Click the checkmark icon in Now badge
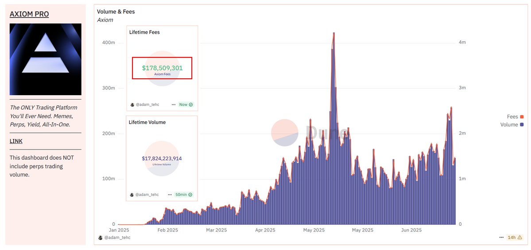Image resolution: width=531 pixels, height=250 pixels. (x=191, y=104)
